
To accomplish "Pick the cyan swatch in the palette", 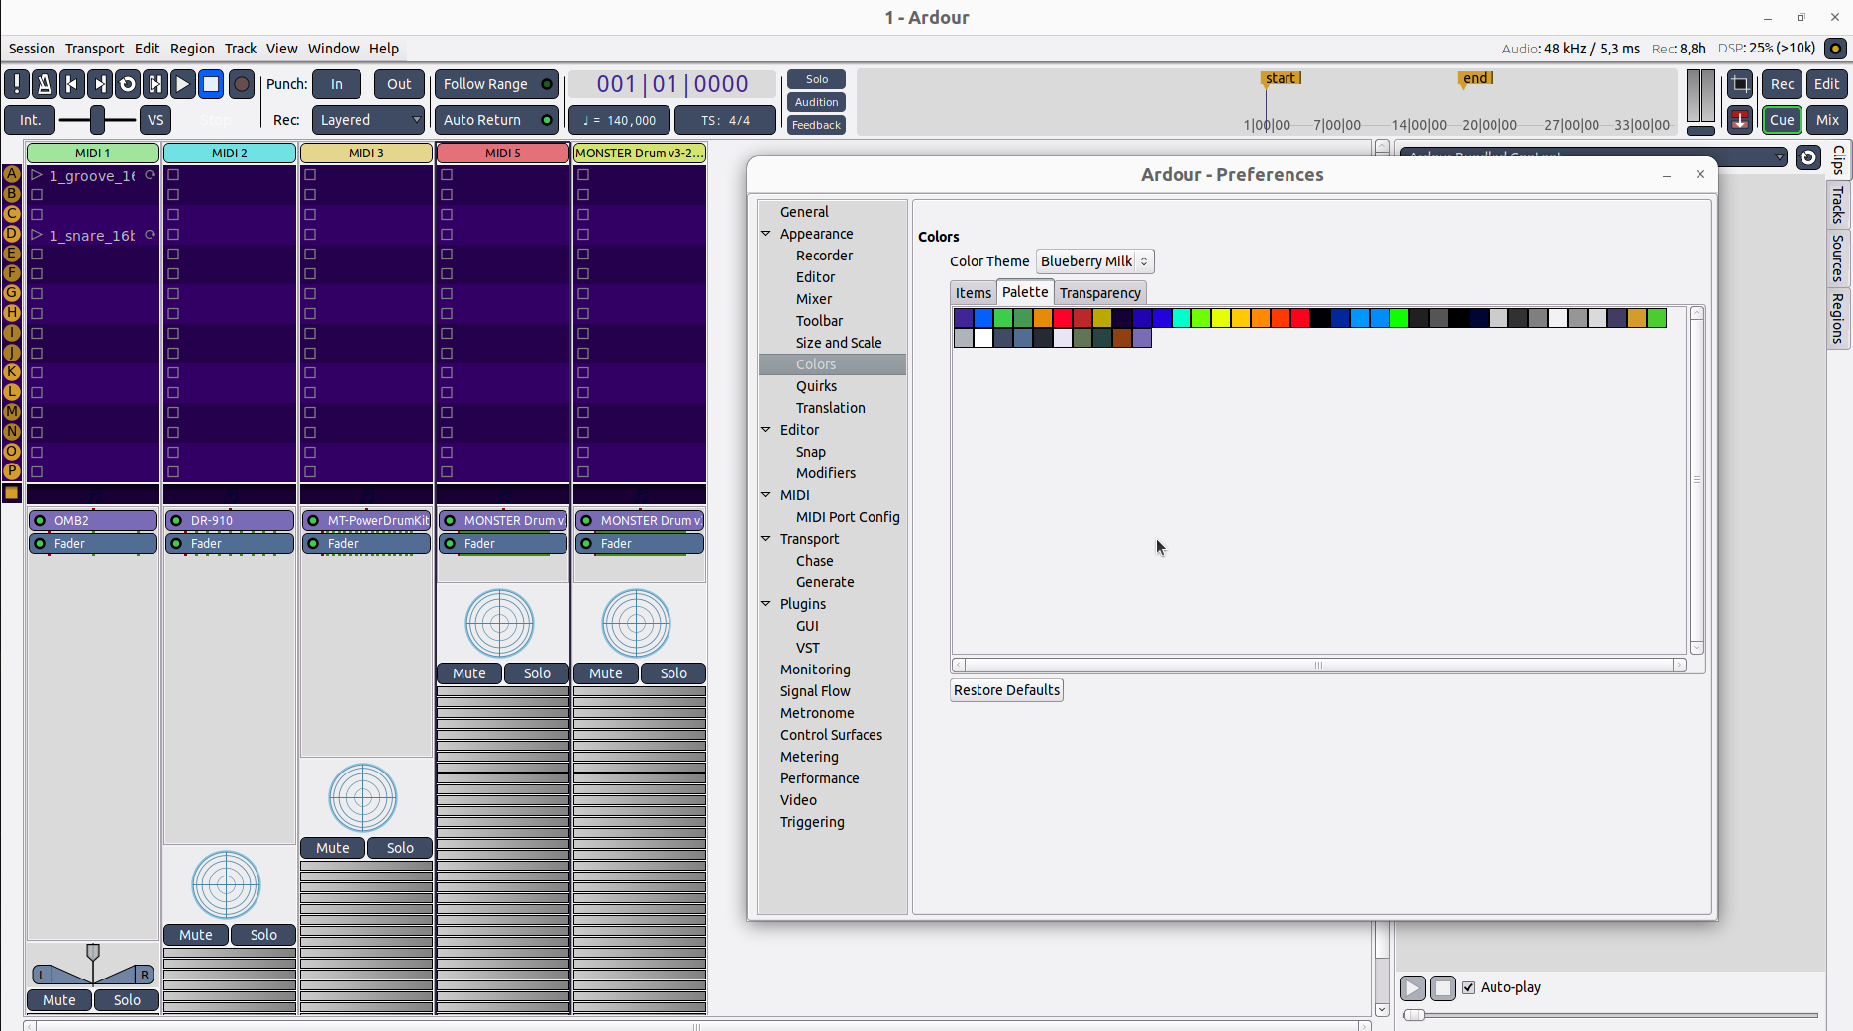I will tap(1182, 318).
